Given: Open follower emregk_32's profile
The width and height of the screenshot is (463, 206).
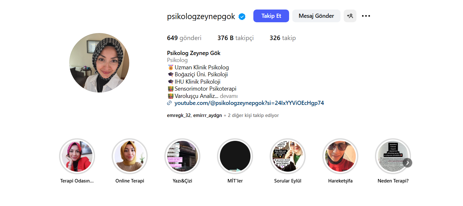Looking at the screenshot, I should [179, 115].
